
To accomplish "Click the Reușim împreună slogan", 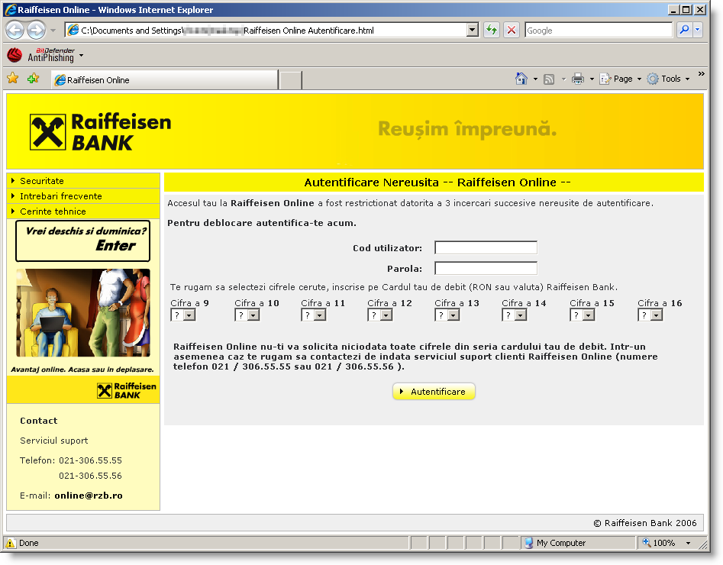I will coord(467,129).
